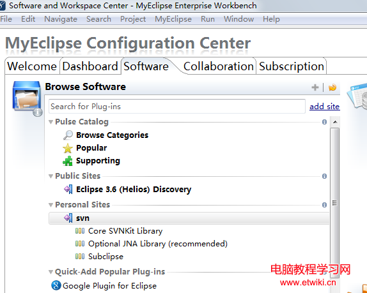This screenshot has width=367, height=293.
Task: Switch to the Dashboard tab
Action: (x=90, y=66)
